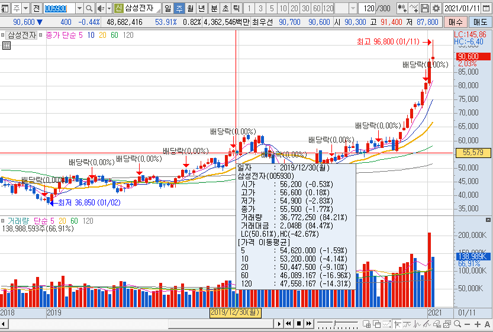Click the 매수 buy button
493x332 pixels.
(x=456, y=22)
